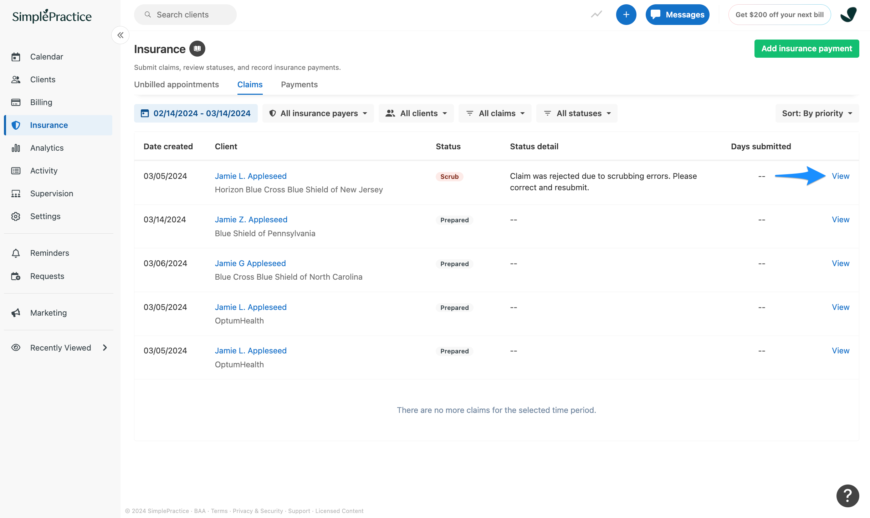This screenshot has height=518, width=870.
Task: Click the shield icon on All insurance payers
Action: coord(273,113)
